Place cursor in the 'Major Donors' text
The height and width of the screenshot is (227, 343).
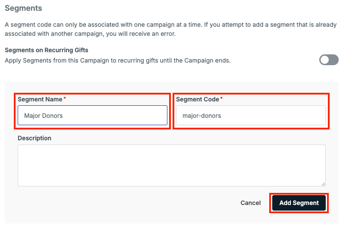click(43, 116)
